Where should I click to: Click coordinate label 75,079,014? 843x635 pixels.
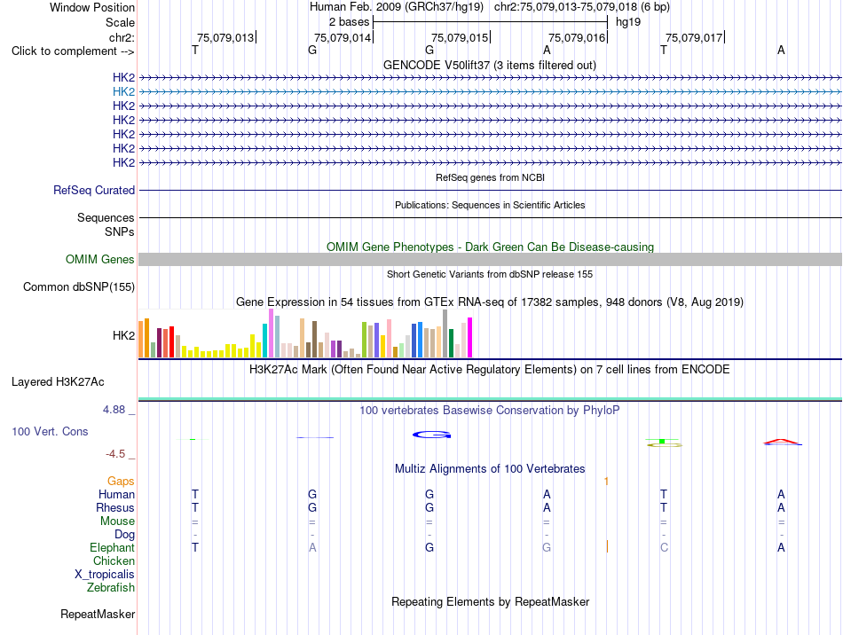click(343, 37)
